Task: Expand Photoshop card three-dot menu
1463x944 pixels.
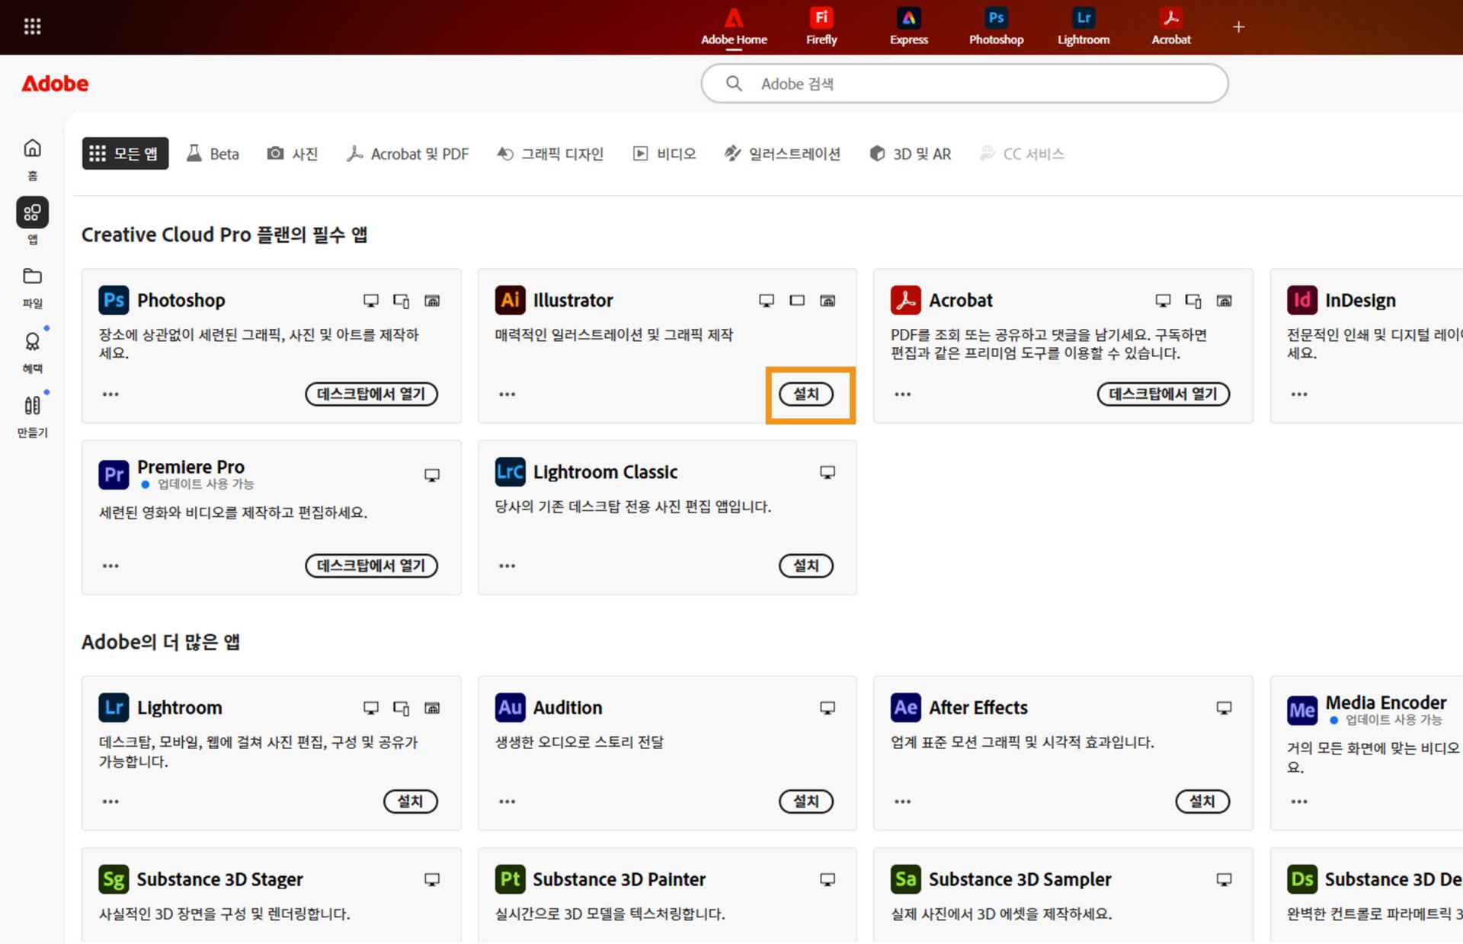Action: (x=110, y=394)
